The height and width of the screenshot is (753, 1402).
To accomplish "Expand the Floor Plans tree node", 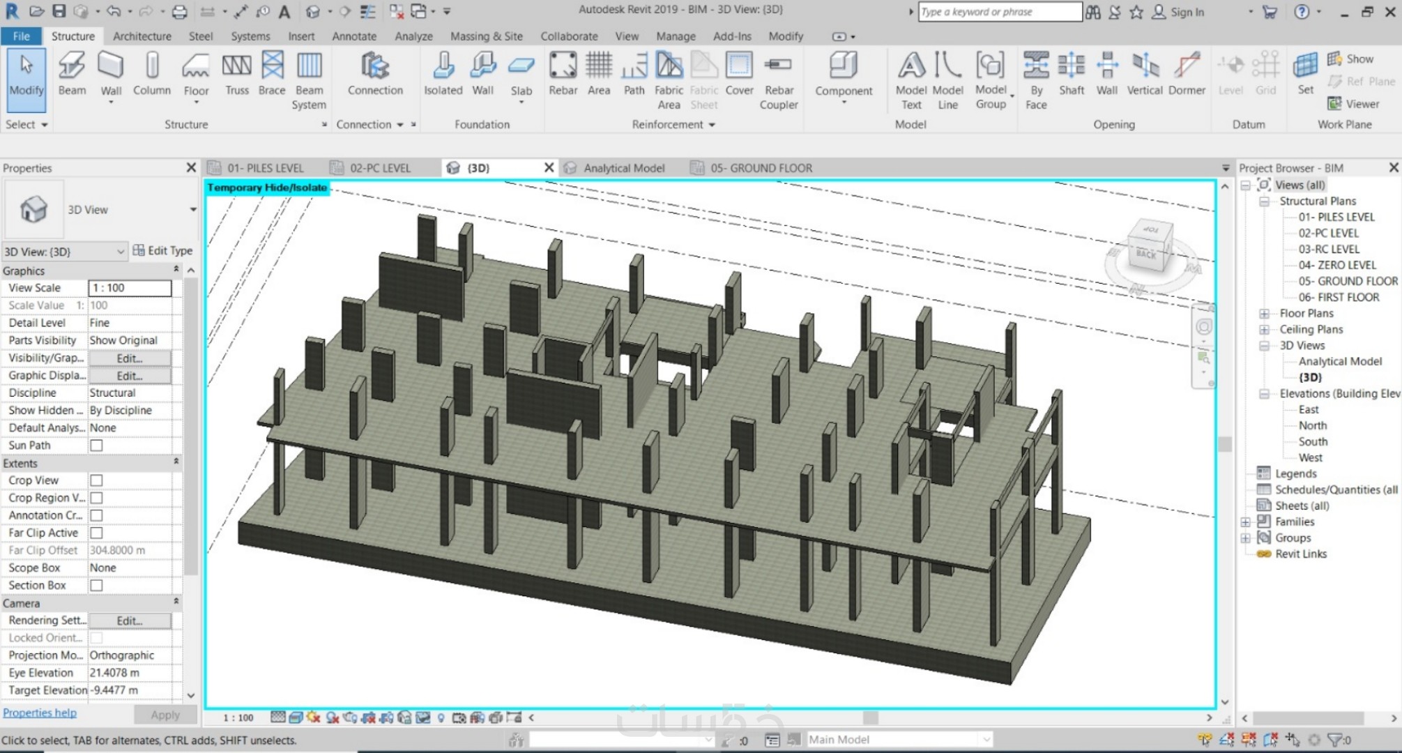I will [x=1264, y=314].
